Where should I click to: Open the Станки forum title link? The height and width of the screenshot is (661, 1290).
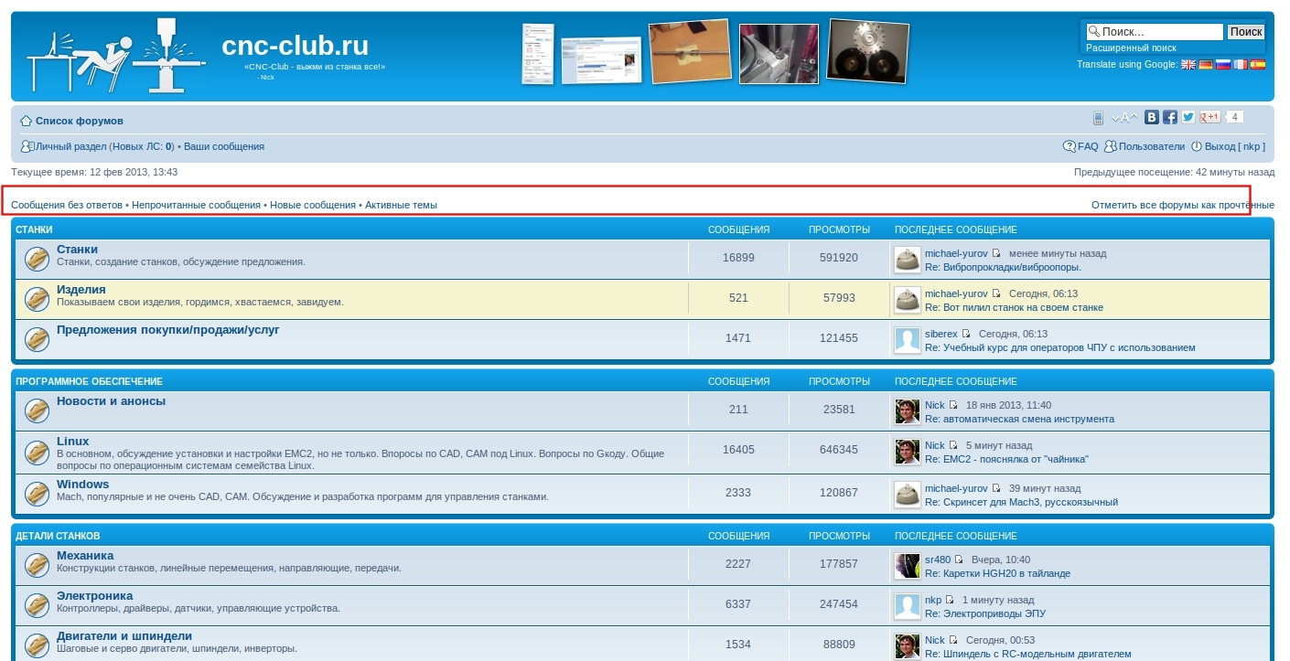[x=77, y=249]
